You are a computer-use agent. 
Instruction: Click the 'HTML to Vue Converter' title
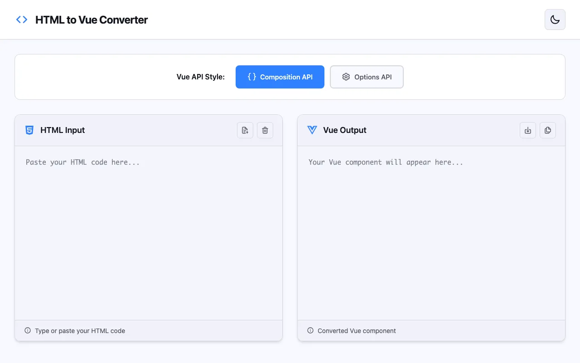click(x=92, y=20)
